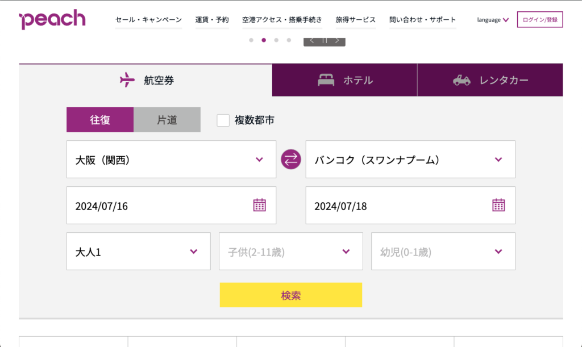582x347 pixels.
Task: Click the ログイン/登録 button
Action: coord(539,19)
